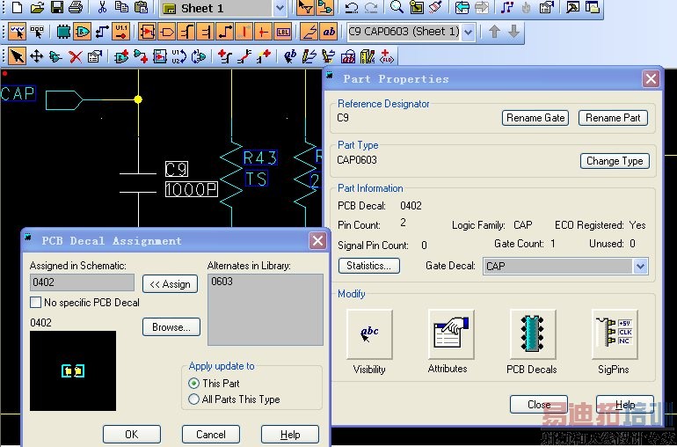
Task: Open Attributes from the Modify section
Action: click(451, 334)
